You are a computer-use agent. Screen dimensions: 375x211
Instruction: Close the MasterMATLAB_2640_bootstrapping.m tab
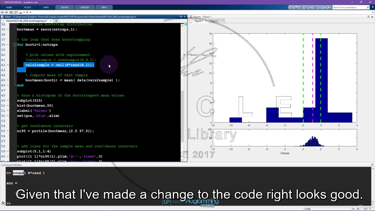(50, 21)
